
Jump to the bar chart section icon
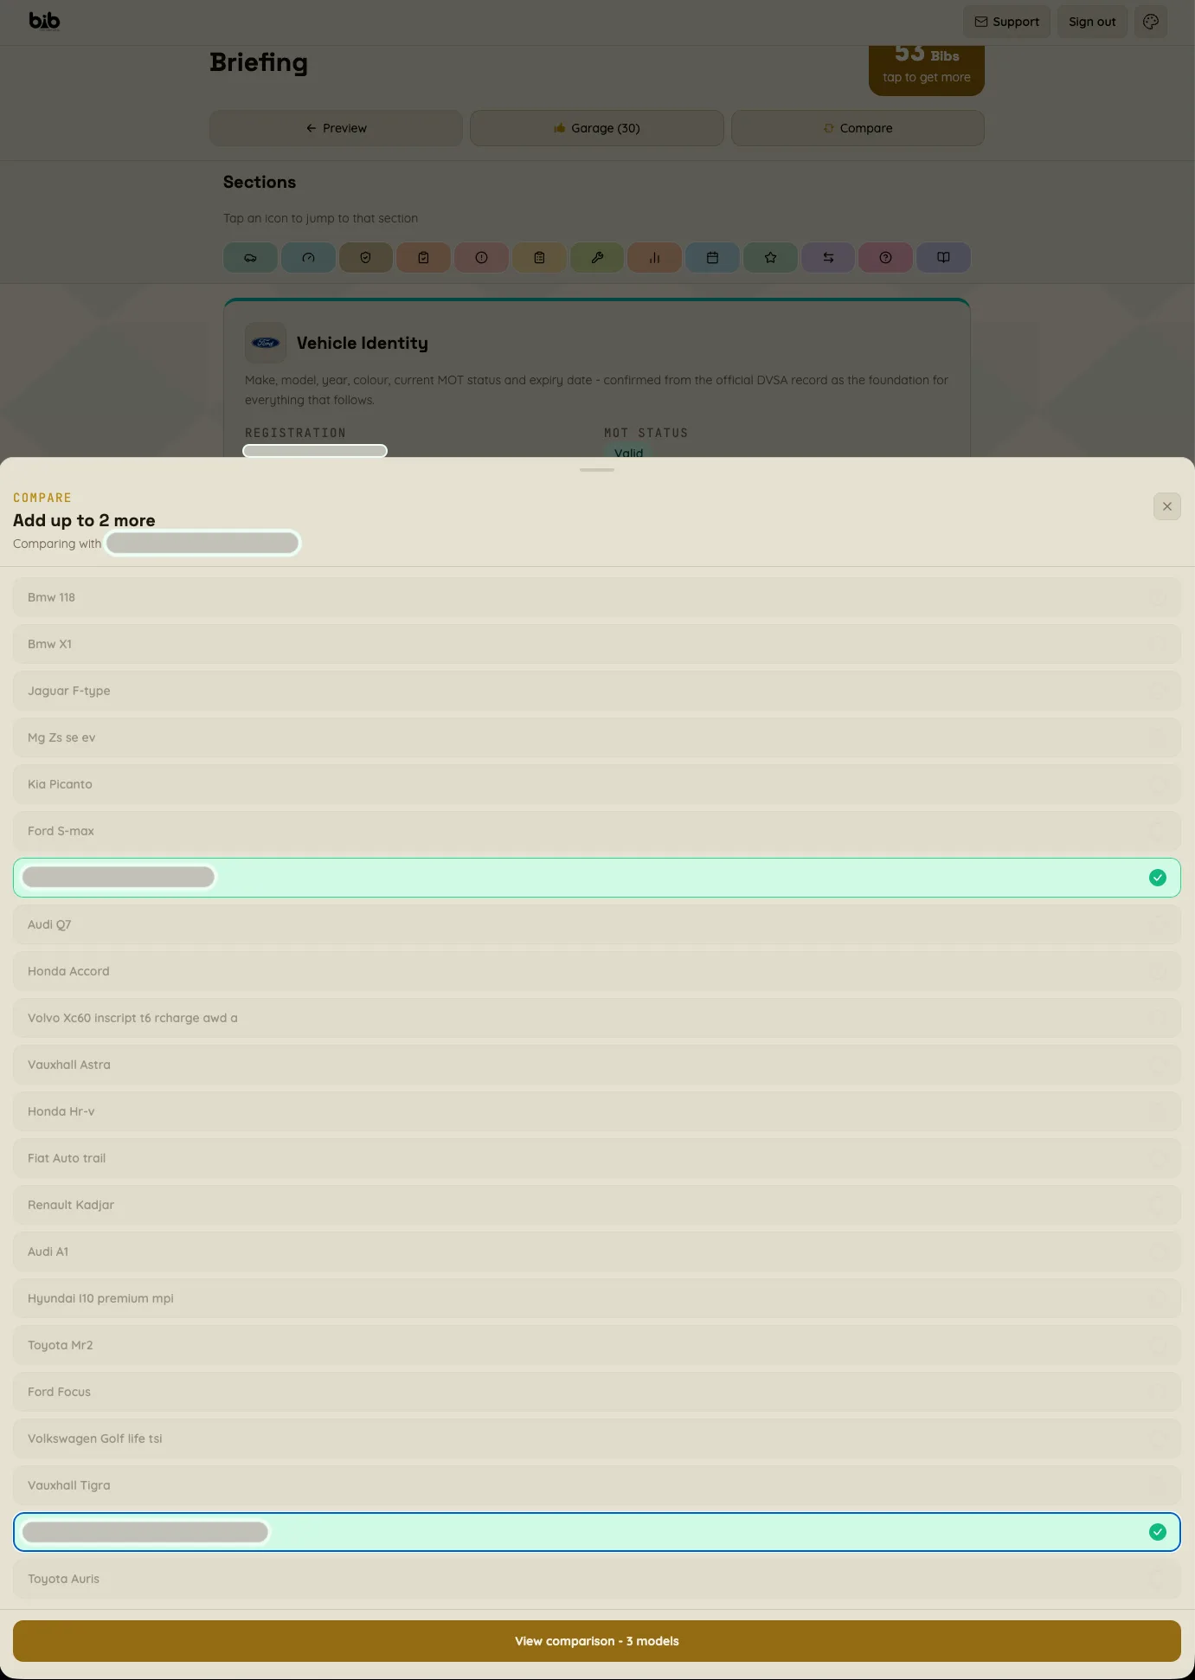pyautogui.click(x=655, y=258)
